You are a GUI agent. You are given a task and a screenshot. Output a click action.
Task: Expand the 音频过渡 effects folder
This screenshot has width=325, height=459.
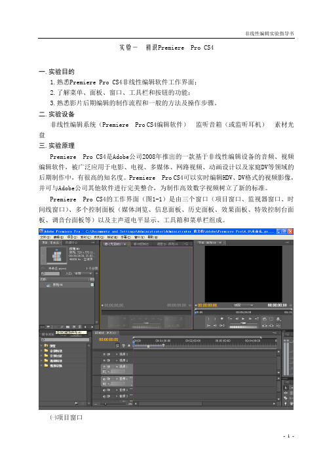pos(41,356)
